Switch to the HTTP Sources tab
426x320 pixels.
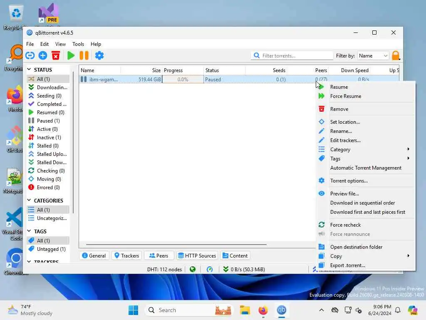pos(197,255)
